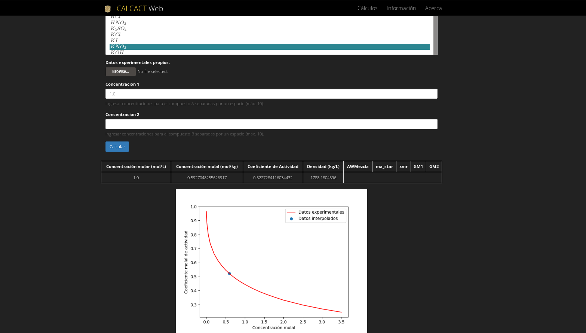Click the AWMezcla column header
Image resolution: width=586 pixels, height=333 pixels.
358,166
